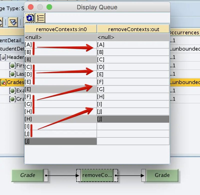The height and width of the screenshot is (195, 200).
Task: Select the removeCo... function box
Action: pos(97,175)
